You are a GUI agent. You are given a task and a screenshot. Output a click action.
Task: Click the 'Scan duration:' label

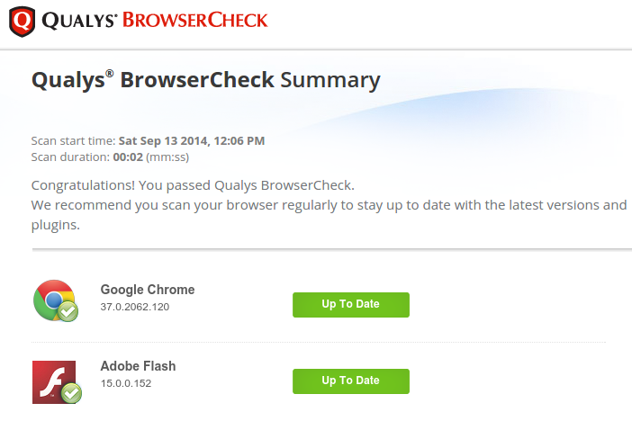click(x=69, y=156)
